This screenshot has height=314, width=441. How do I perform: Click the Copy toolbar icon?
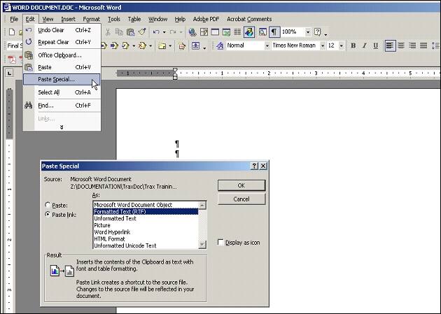pyautogui.click(x=119, y=32)
